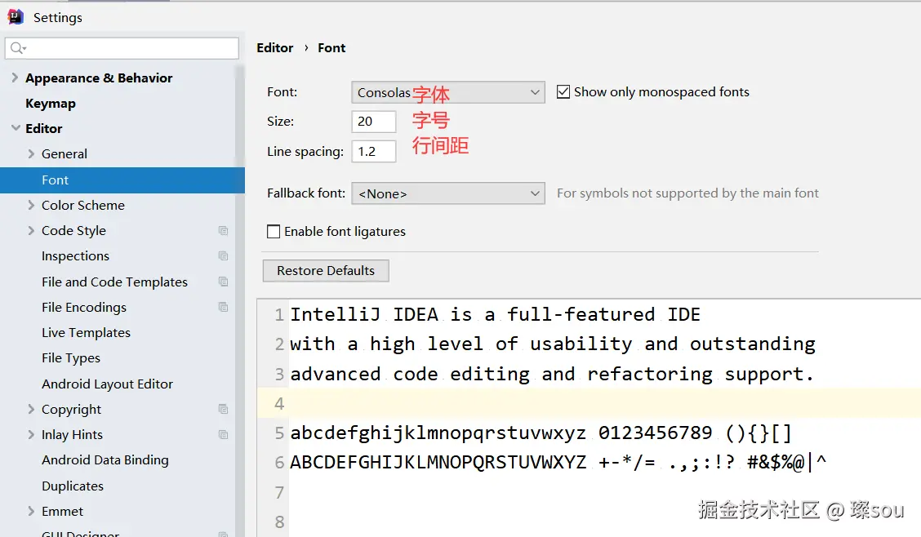Open Duplicates settings page
This screenshot has width=921, height=537.
72,486
